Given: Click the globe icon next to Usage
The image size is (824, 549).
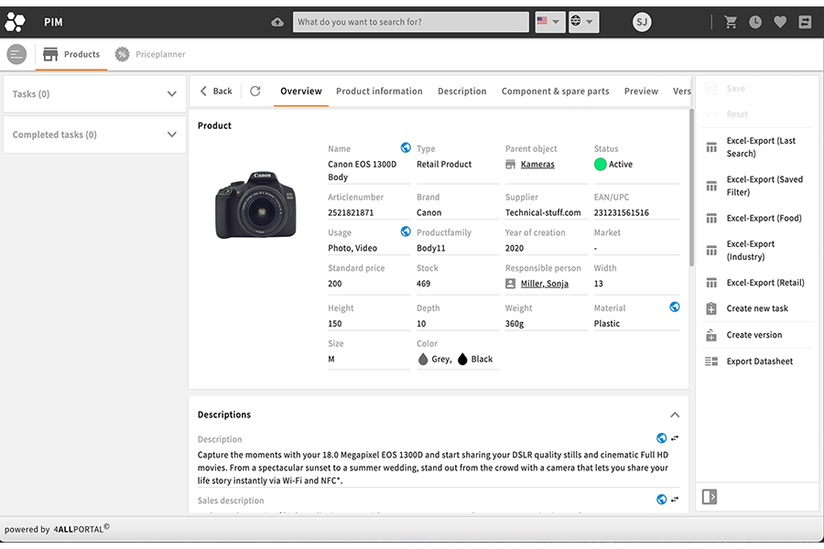Looking at the screenshot, I should (x=406, y=231).
